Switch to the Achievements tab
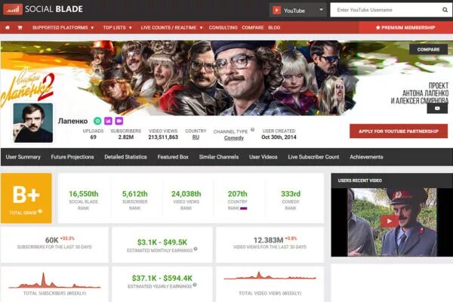Image resolution: width=453 pixels, height=302 pixels. coord(366,157)
